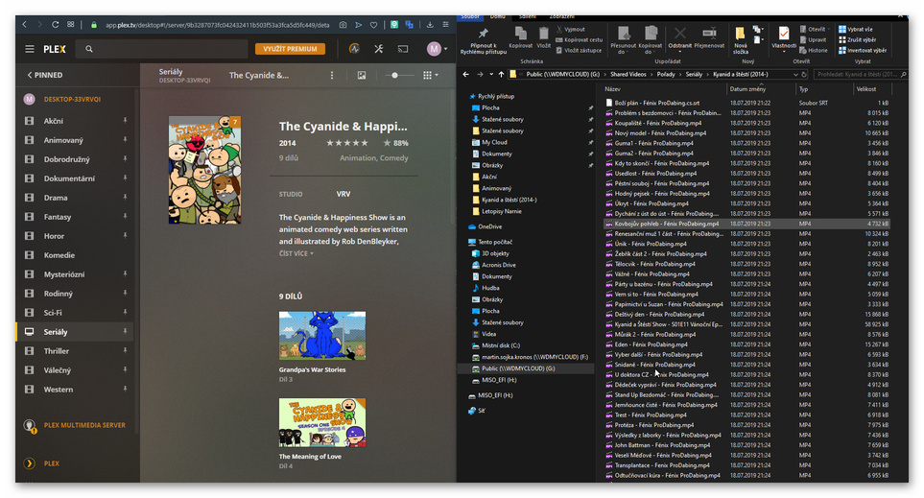Toggle pin on Seriály library

pyautogui.click(x=125, y=331)
